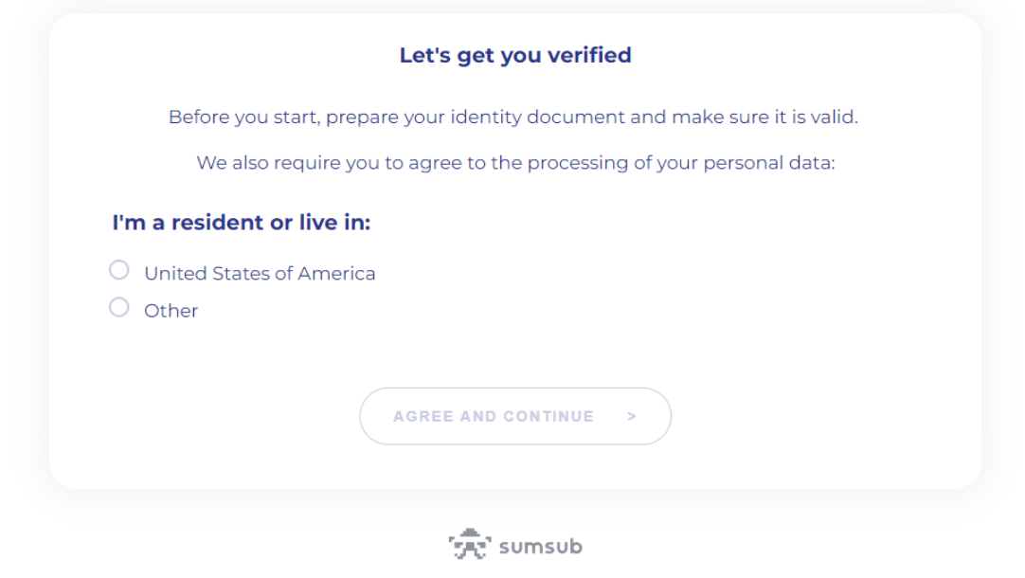The image size is (1025, 578).
Task: Click the "Let's get you verified" heading
Action: (515, 55)
